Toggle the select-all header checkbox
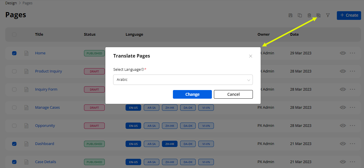The image size is (364, 168). click(14, 35)
